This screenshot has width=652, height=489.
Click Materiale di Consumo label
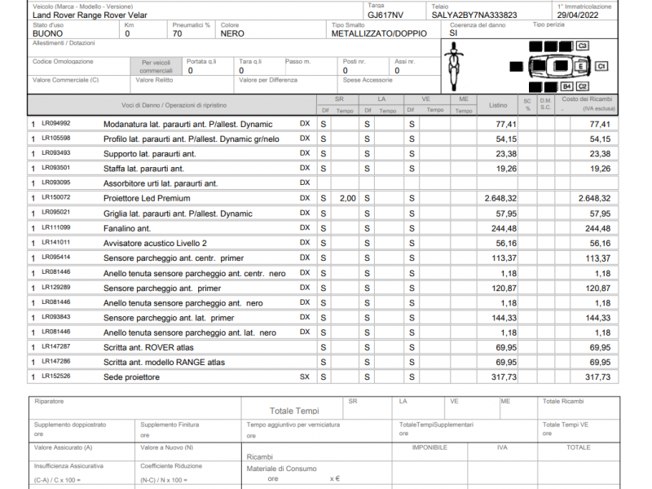click(x=281, y=469)
